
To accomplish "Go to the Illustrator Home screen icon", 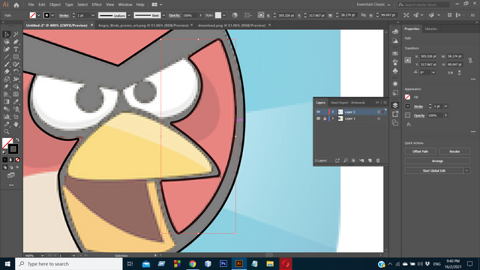I will pyautogui.click(x=16, y=5).
